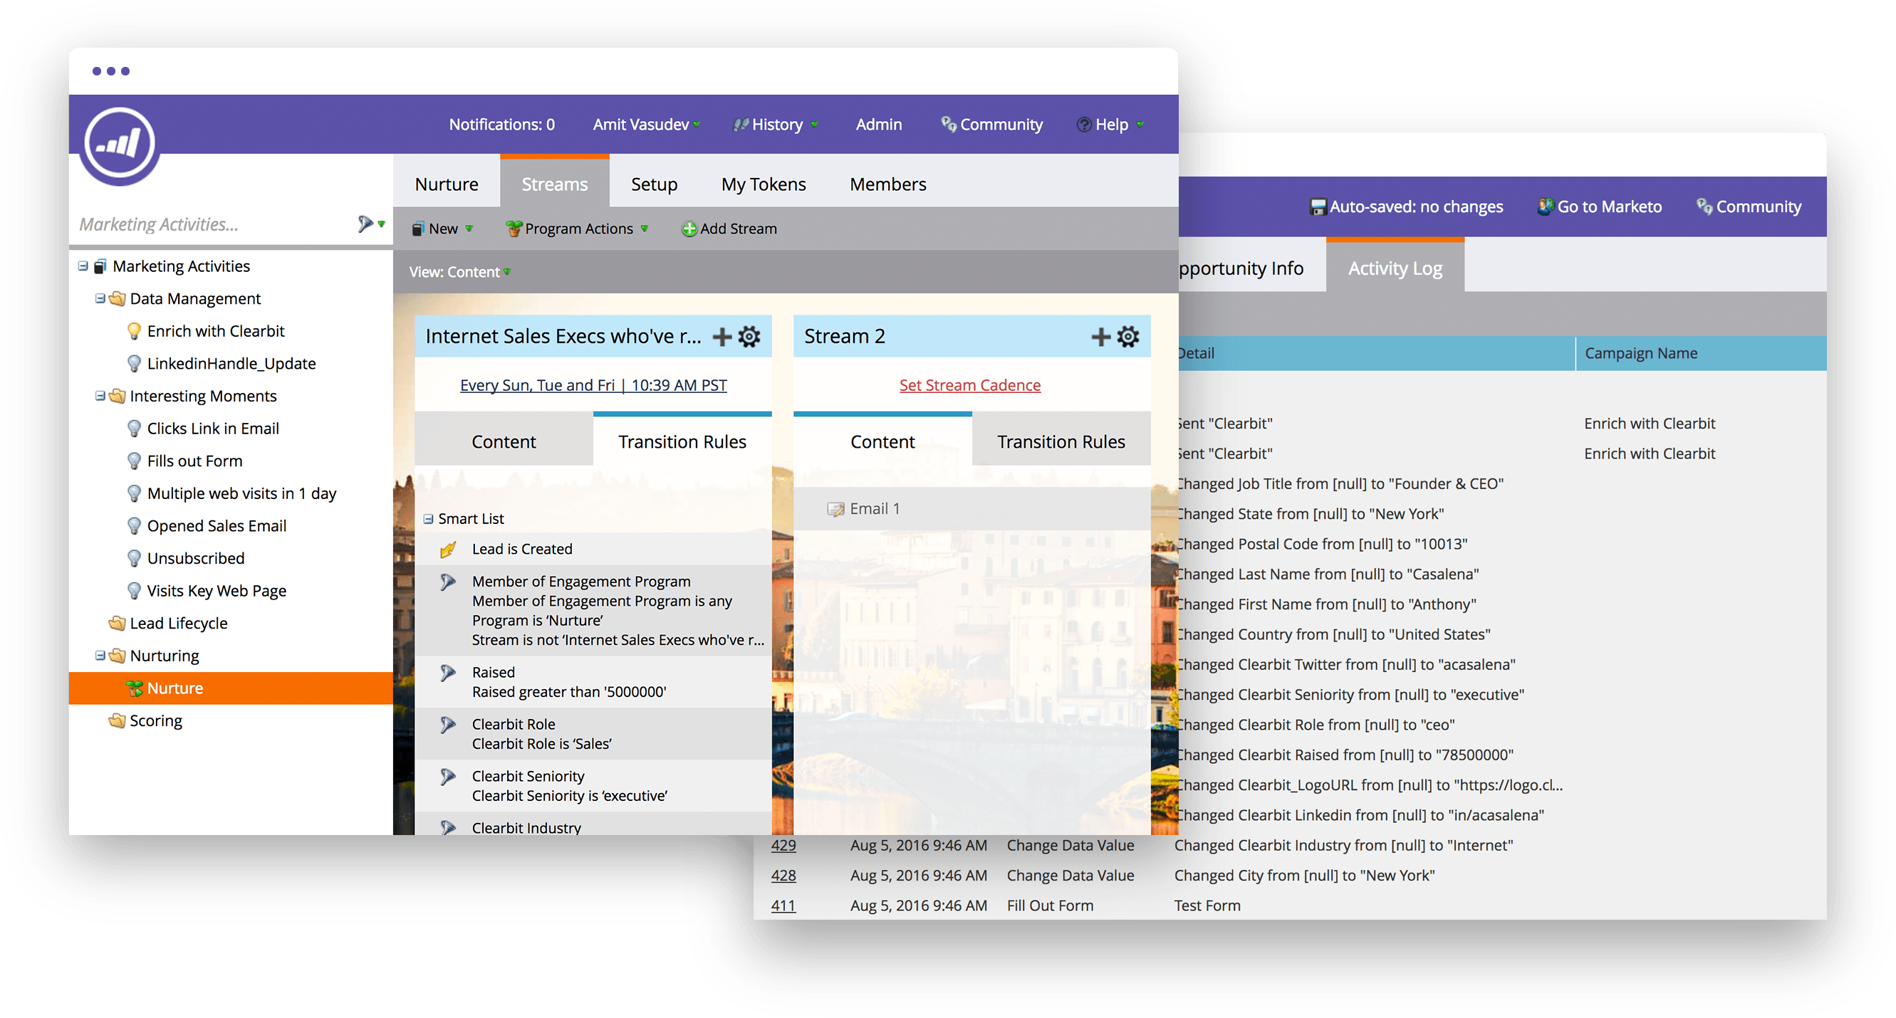Open activity ID 429 link in back window
The height and width of the screenshot is (1018, 1896).
tap(783, 846)
